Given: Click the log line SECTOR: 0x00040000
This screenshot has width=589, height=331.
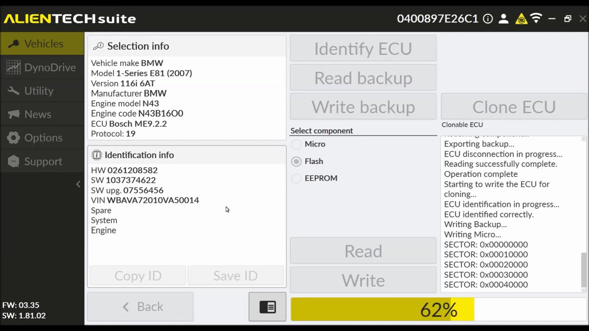Looking at the screenshot, I should [x=486, y=285].
